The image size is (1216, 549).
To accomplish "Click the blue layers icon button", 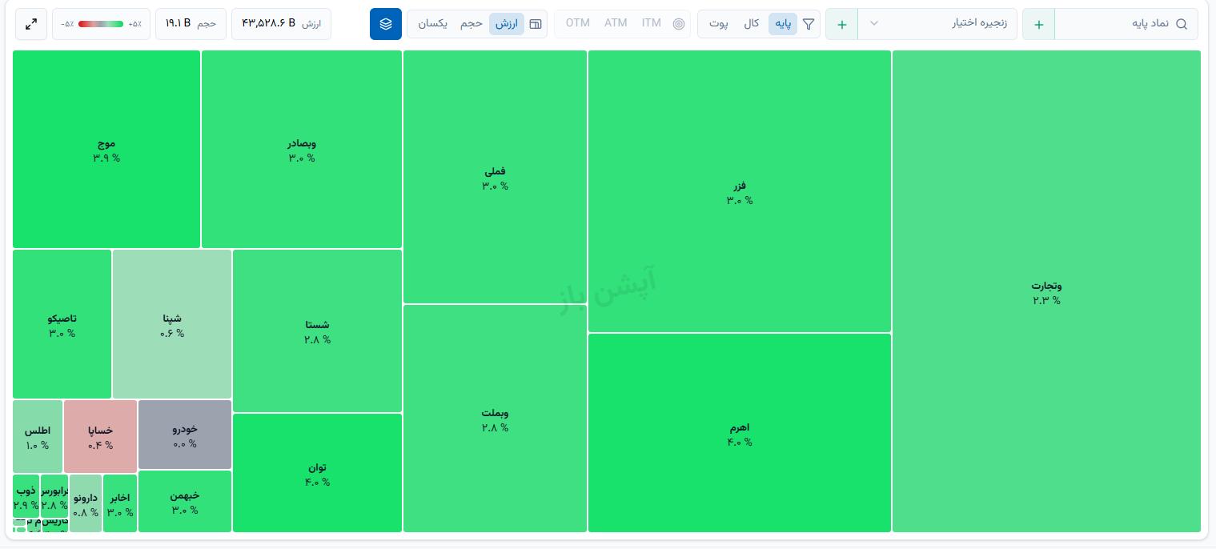I will coord(386,24).
